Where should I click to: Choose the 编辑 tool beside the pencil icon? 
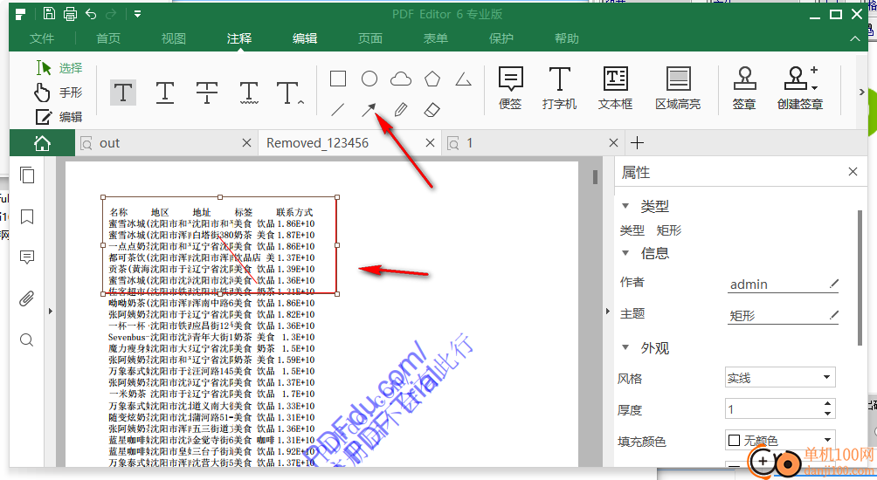point(59,117)
